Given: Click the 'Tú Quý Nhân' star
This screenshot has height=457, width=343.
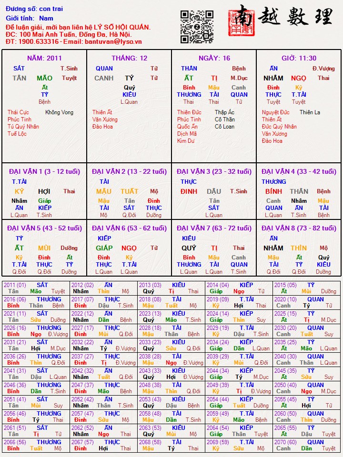Looking at the screenshot, I should [23, 127].
